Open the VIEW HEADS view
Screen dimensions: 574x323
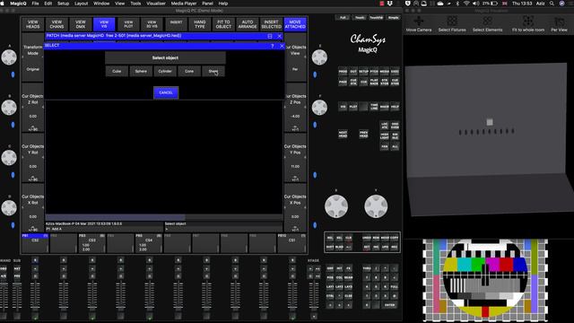click(x=32, y=24)
